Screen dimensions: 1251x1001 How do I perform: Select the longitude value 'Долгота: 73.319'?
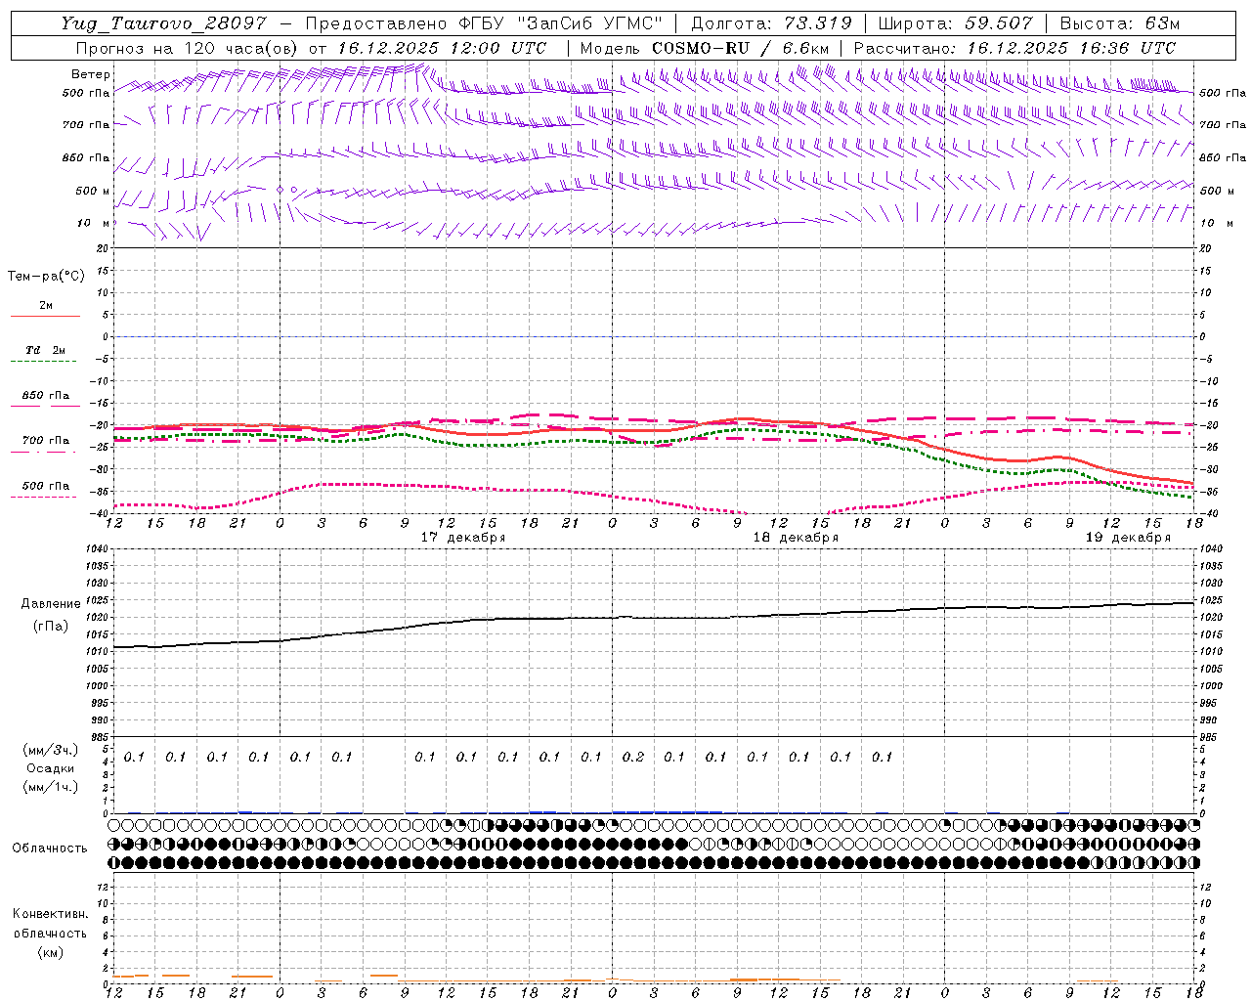coord(771,24)
